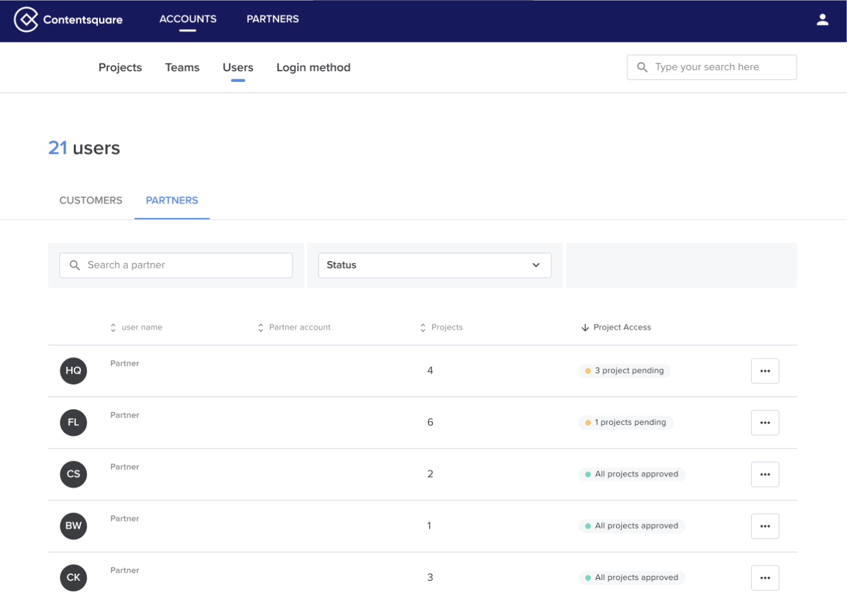The height and width of the screenshot is (609, 847).
Task: Switch to CUSTOMERS tab
Action: 91,200
